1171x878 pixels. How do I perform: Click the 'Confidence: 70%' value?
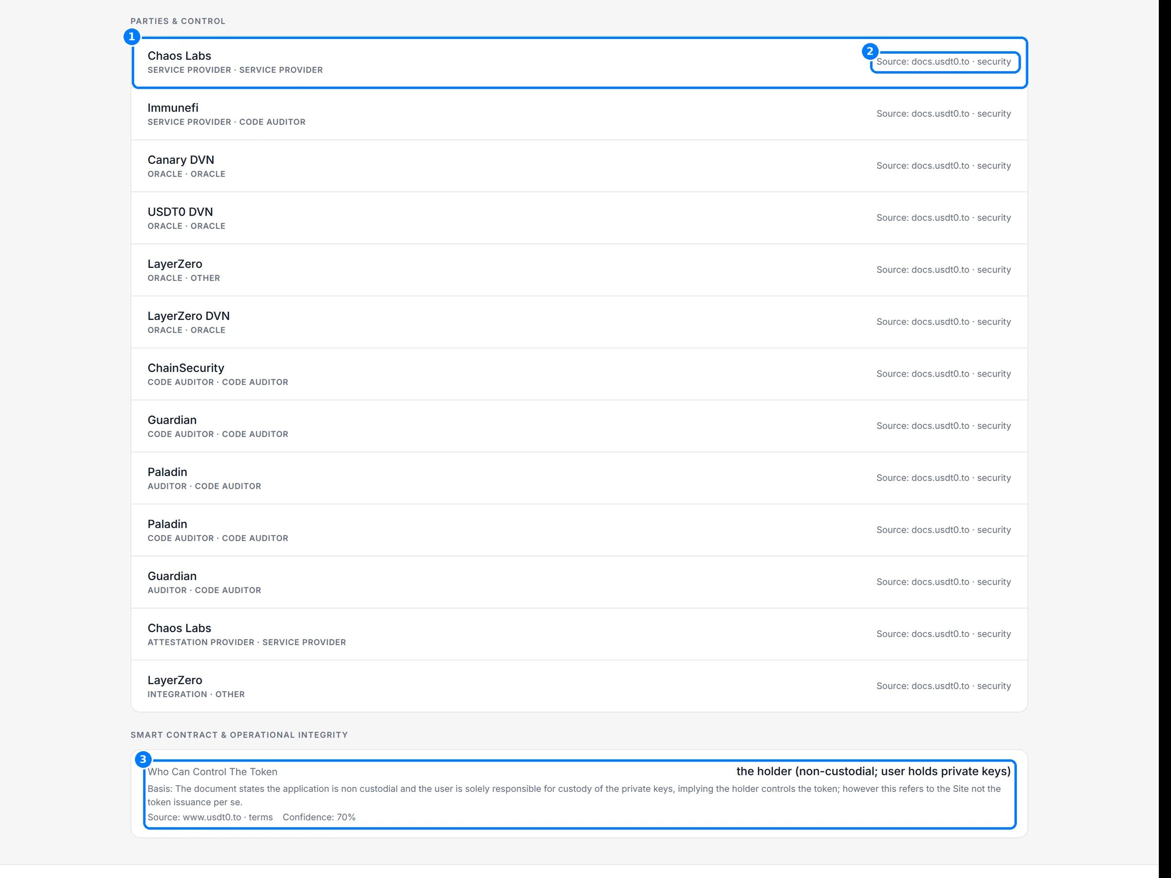[319, 817]
